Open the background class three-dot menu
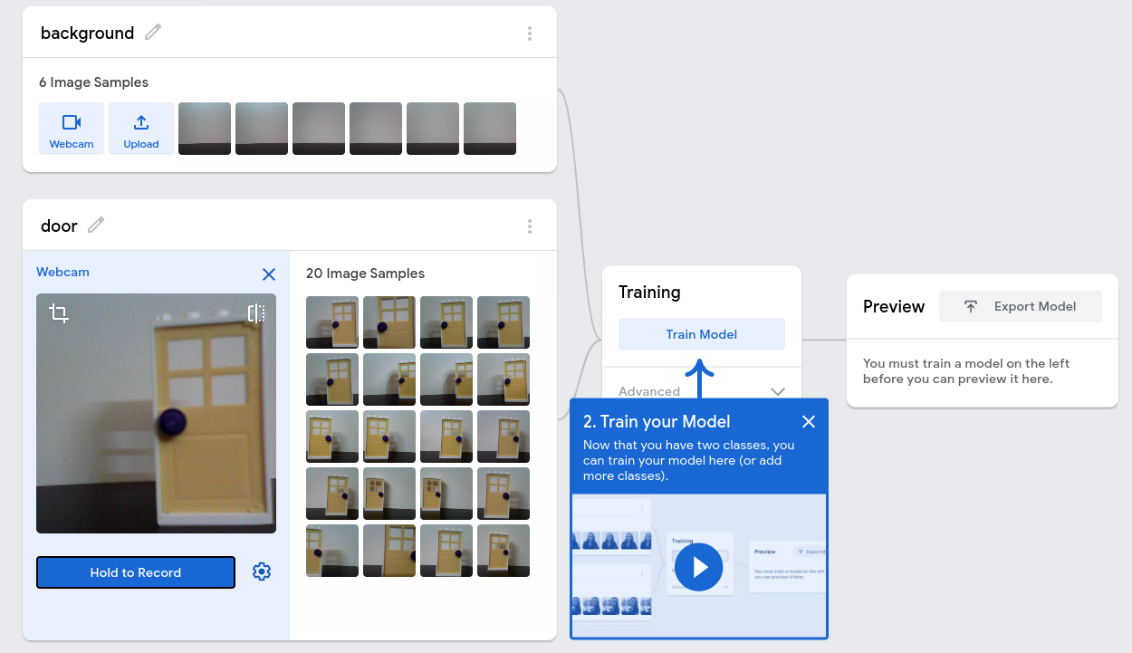Viewport: 1132px width, 653px height. coord(530,34)
